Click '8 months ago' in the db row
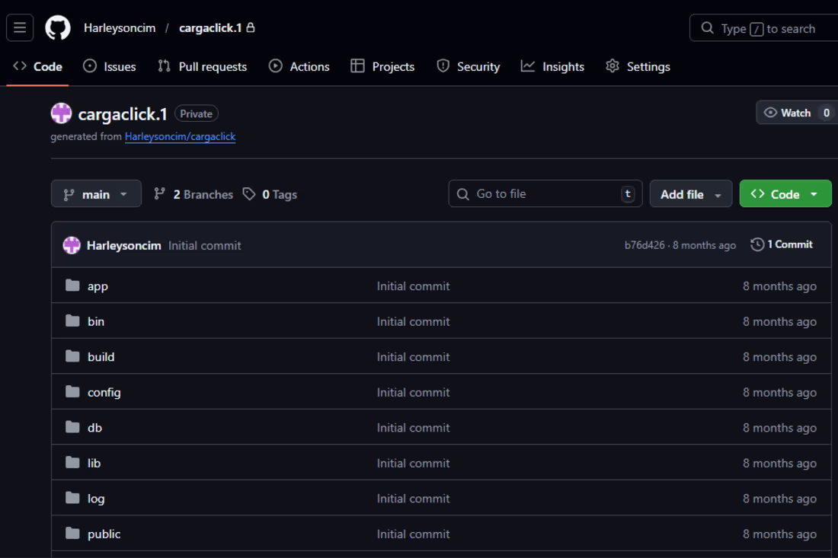Screen dimensions: 838x558 [x=779, y=428]
